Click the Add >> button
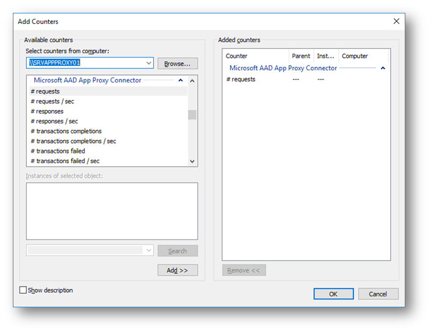Image resolution: width=431 pixels, height=333 pixels. [177, 270]
